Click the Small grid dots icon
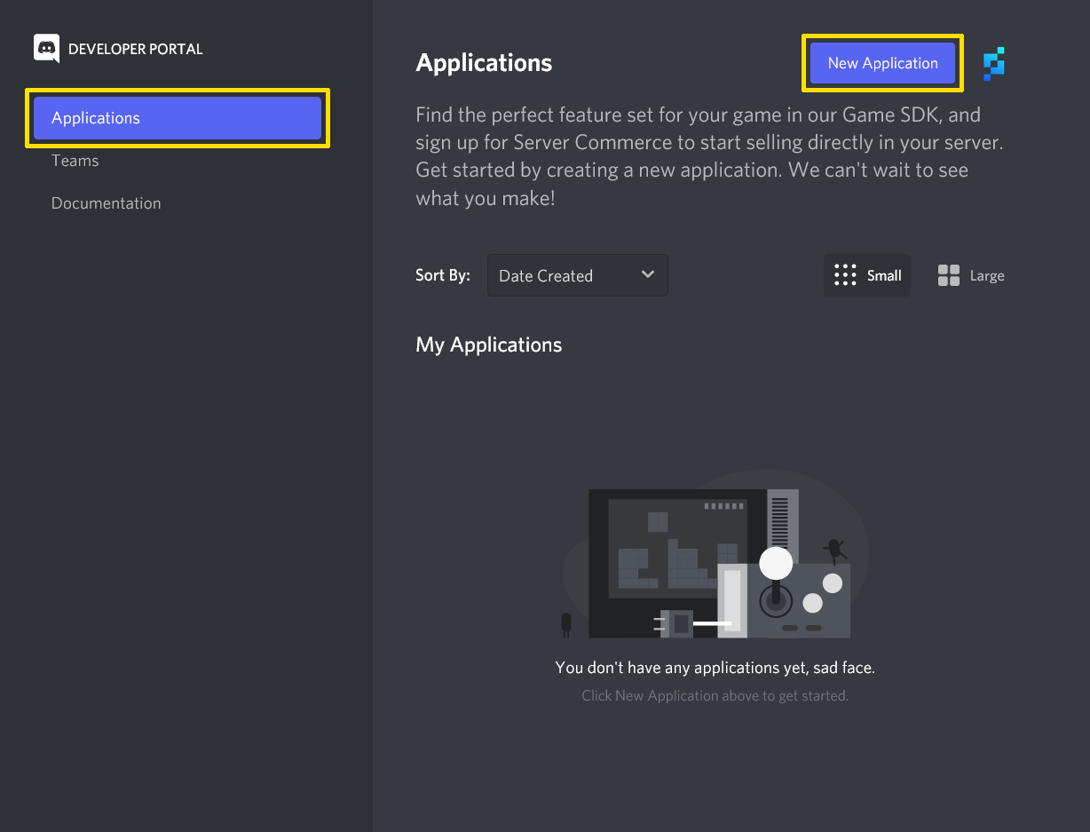1090x832 pixels. 845,275
